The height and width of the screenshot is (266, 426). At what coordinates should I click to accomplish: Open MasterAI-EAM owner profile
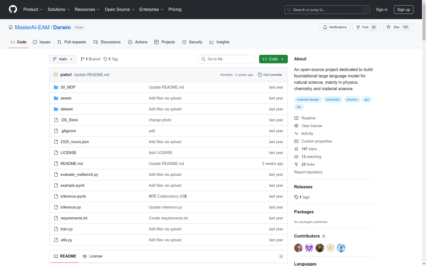32,27
